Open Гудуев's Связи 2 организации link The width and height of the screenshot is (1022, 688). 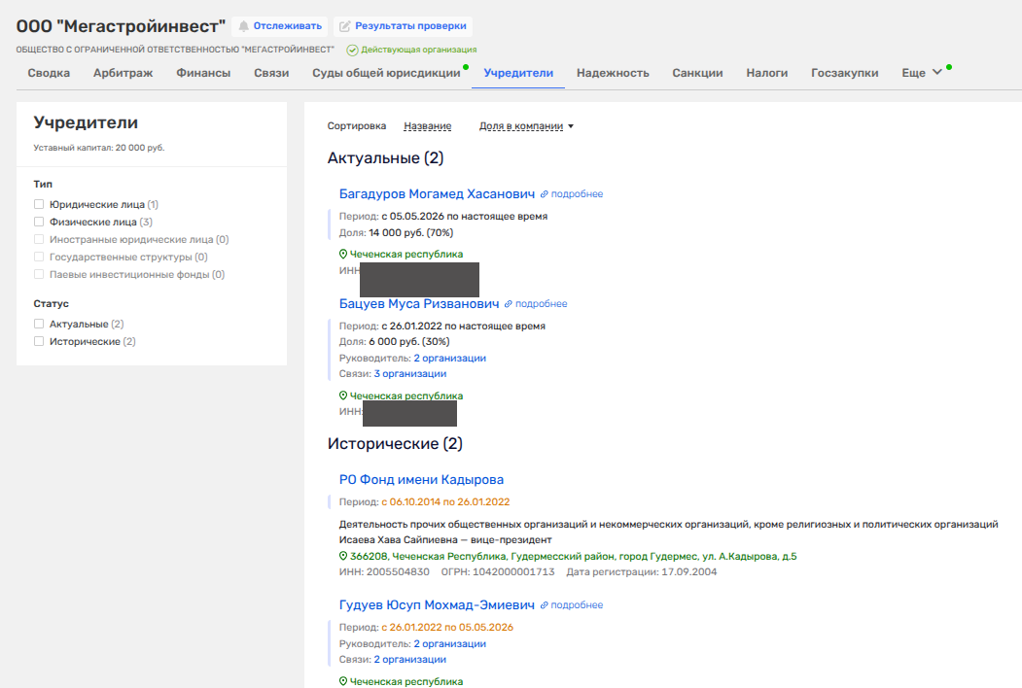(x=410, y=659)
